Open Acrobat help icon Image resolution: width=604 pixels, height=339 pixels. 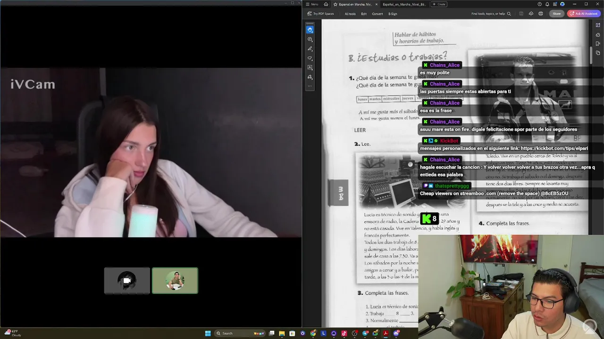click(x=539, y=4)
